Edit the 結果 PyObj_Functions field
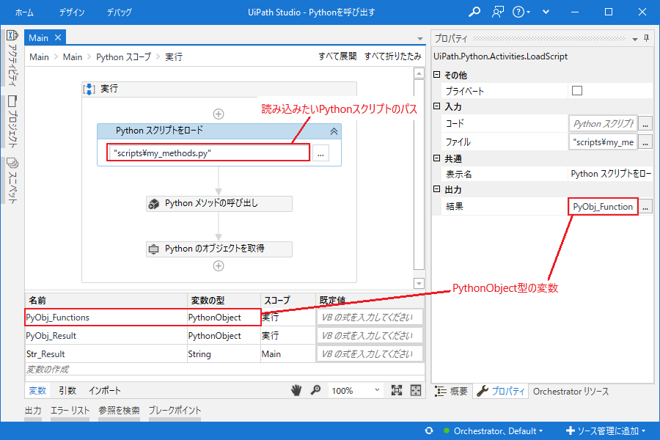The image size is (660, 440). [x=603, y=207]
